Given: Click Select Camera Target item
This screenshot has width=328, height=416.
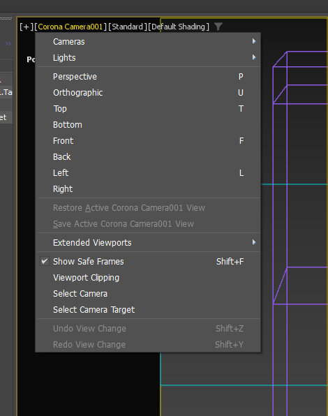Looking at the screenshot, I should [x=149, y=310].
